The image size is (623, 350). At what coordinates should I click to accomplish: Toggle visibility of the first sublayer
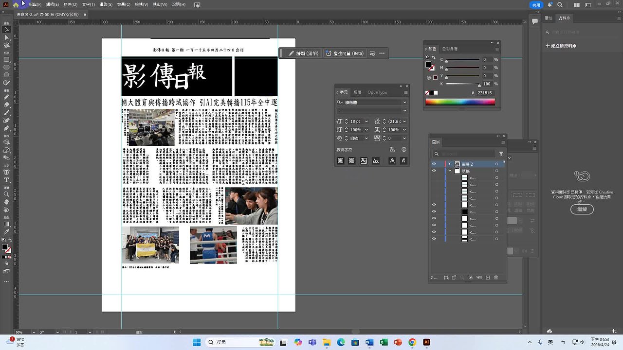pos(434,177)
